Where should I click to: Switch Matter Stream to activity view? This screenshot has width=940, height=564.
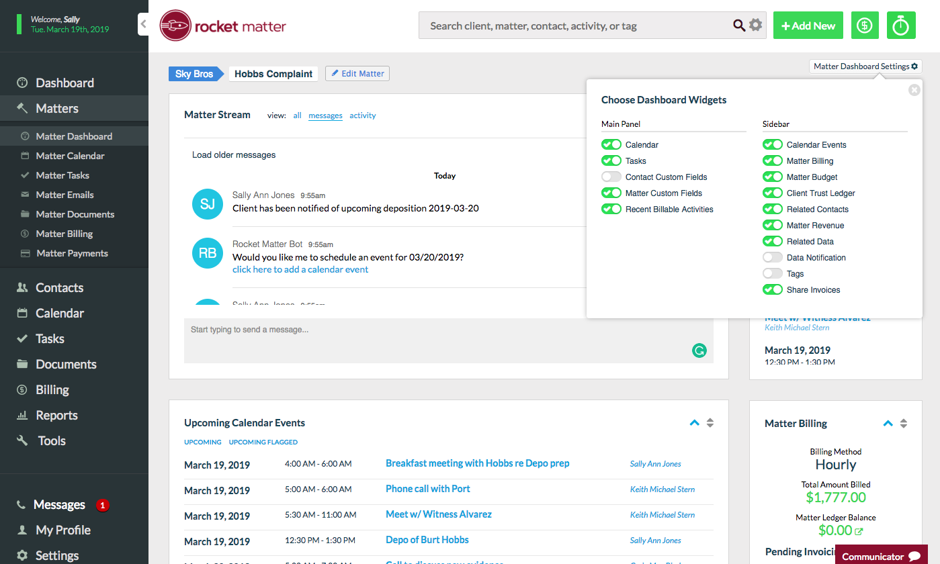pyautogui.click(x=362, y=115)
